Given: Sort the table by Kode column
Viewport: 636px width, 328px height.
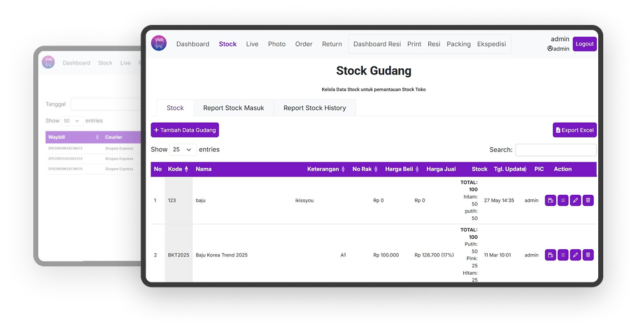Looking at the screenshot, I should (185, 169).
